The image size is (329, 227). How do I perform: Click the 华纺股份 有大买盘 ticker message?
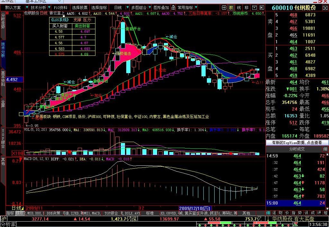pos(293,219)
